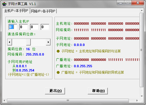Select the first host IP octet field
Viewport: 146px width, 105px height.
(x=13, y=27)
